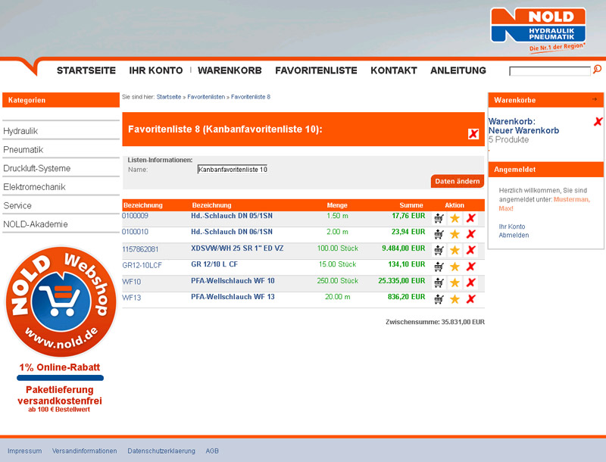
Task: Click article number 1157862081
Action: coord(140,249)
